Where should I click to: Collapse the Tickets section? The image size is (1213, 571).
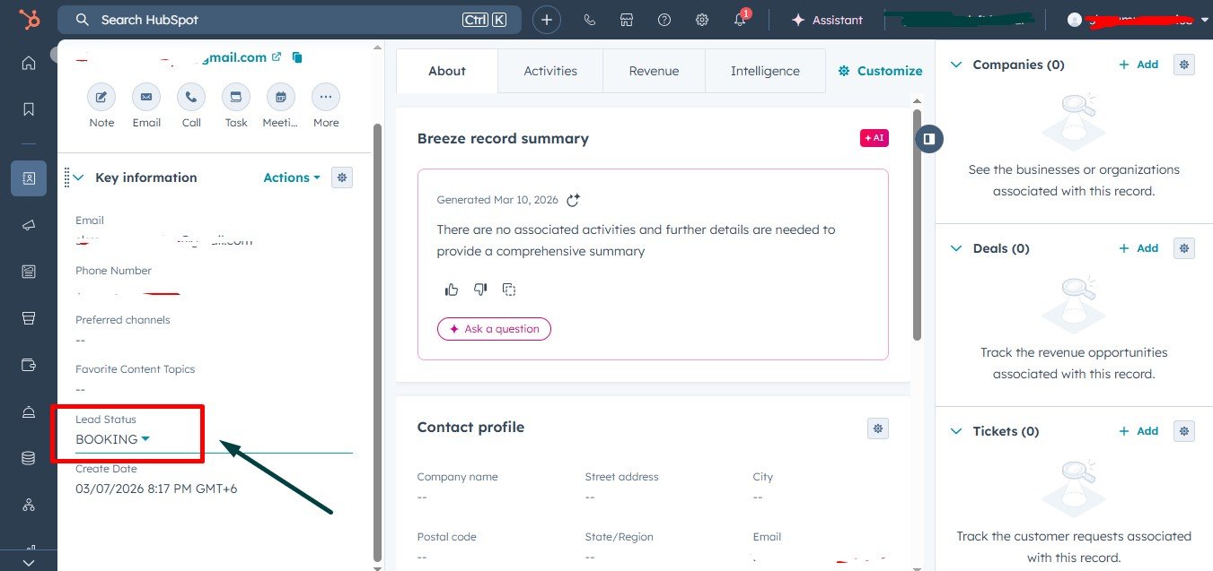pyautogui.click(x=956, y=431)
